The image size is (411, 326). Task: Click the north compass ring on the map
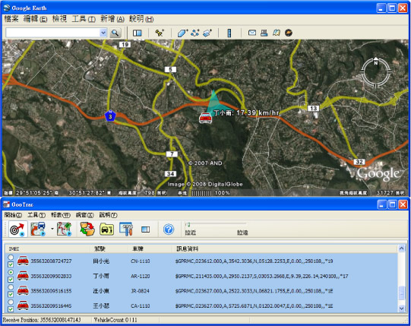(x=375, y=72)
